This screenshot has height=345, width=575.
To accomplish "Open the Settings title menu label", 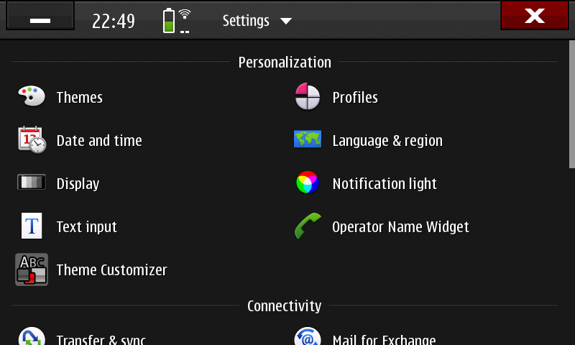I will click(x=246, y=21).
